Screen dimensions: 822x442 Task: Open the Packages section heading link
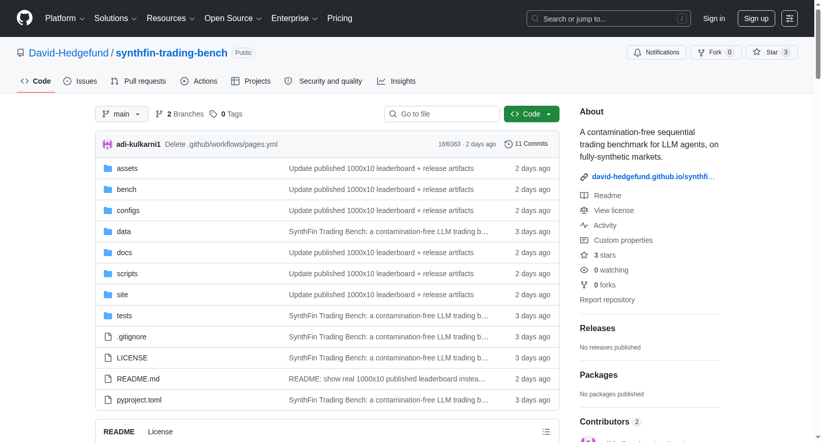599,375
